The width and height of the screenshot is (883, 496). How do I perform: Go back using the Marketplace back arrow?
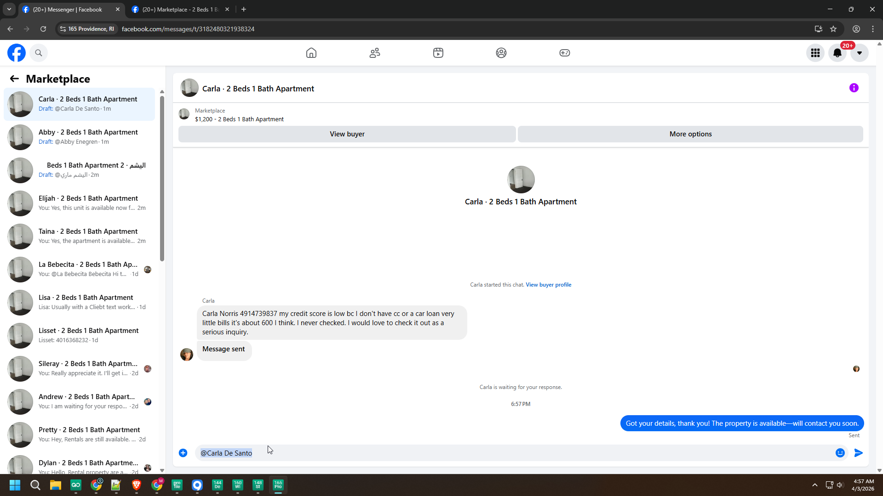pos(14,79)
